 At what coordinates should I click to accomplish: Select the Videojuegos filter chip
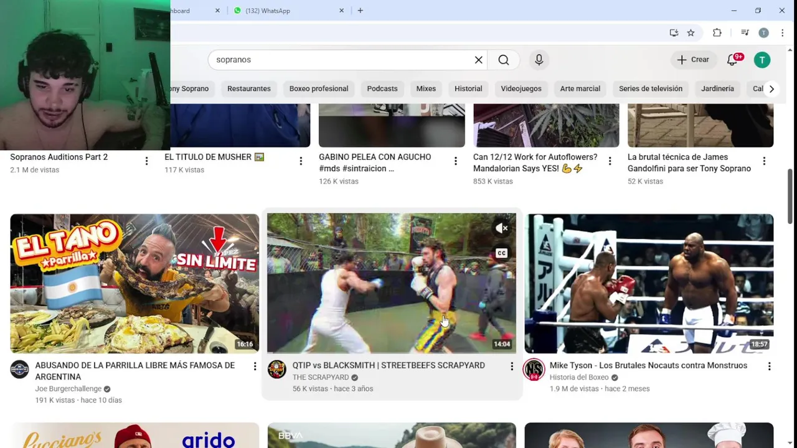point(521,88)
